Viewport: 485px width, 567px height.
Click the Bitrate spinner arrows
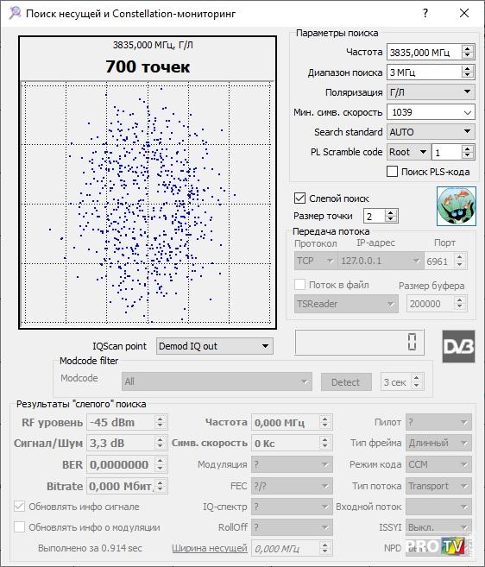(x=160, y=486)
